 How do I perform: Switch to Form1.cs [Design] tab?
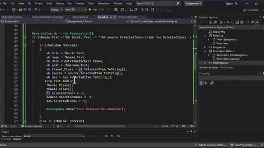pyautogui.click(x=127, y=17)
